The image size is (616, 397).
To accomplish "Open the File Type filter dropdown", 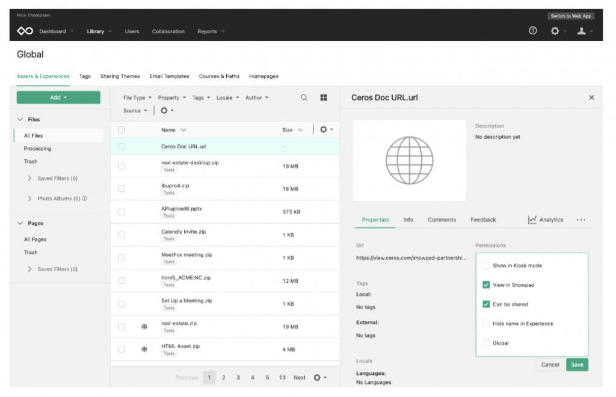I will click(x=137, y=97).
